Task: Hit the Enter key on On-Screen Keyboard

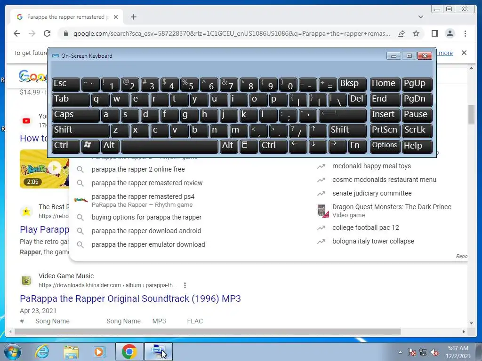Action: coord(343,115)
